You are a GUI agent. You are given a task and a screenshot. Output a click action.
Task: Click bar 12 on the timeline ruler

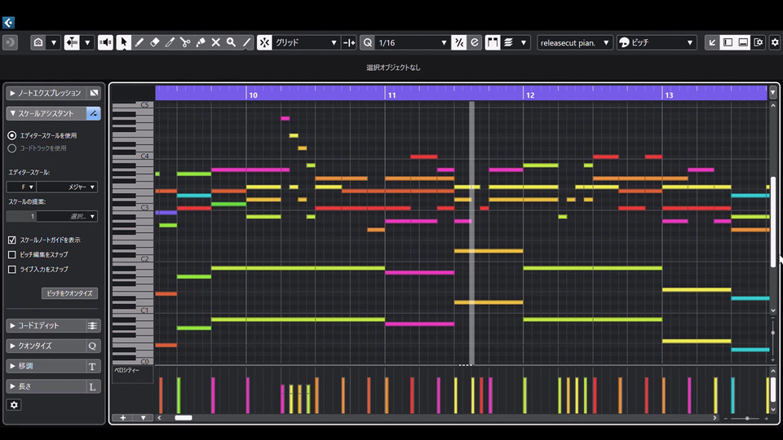tap(530, 95)
